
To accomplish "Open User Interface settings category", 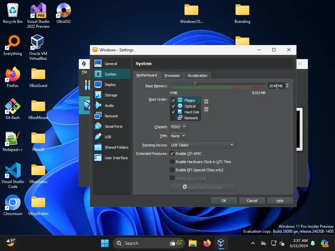I will click(112, 158).
